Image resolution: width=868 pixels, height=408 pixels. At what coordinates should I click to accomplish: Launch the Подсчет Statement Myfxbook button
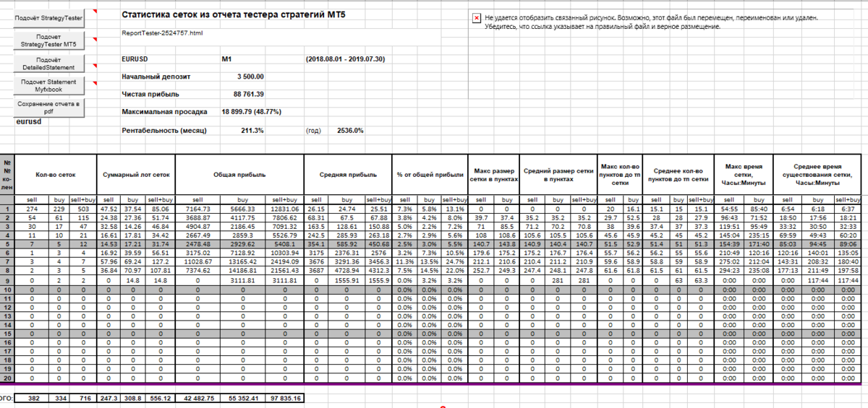pyautogui.click(x=49, y=87)
